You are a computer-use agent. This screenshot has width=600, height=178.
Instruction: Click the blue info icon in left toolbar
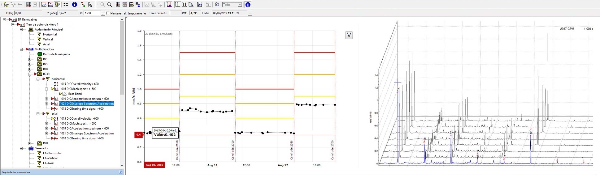coord(74,5)
